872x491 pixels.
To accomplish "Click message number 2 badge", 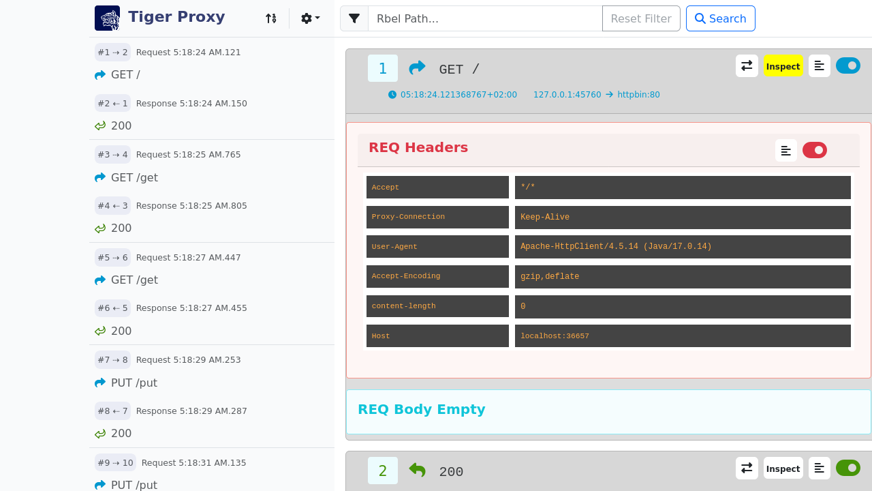I will pos(383,471).
